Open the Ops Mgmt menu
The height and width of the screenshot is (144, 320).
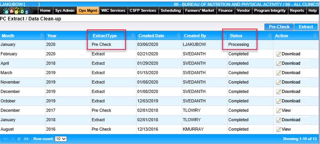[x=88, y=11]
